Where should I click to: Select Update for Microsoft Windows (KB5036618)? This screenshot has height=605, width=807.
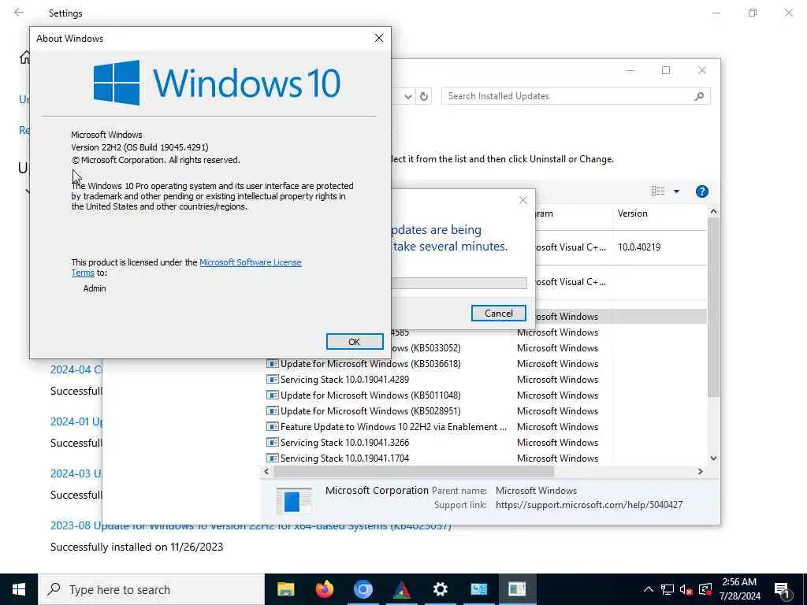click(x=485, y=364)
